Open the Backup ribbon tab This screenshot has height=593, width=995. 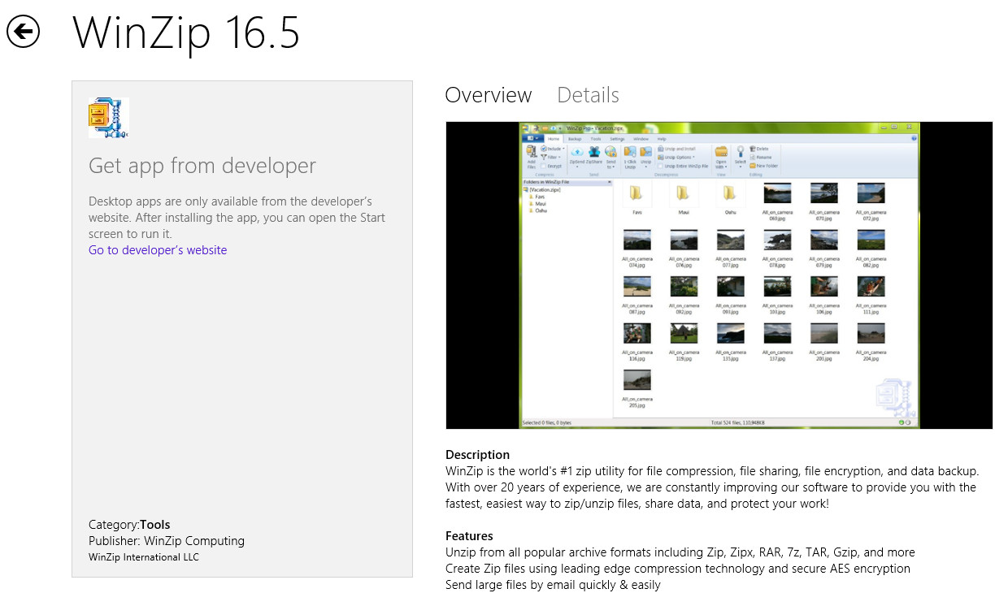[x=575, y=139]
